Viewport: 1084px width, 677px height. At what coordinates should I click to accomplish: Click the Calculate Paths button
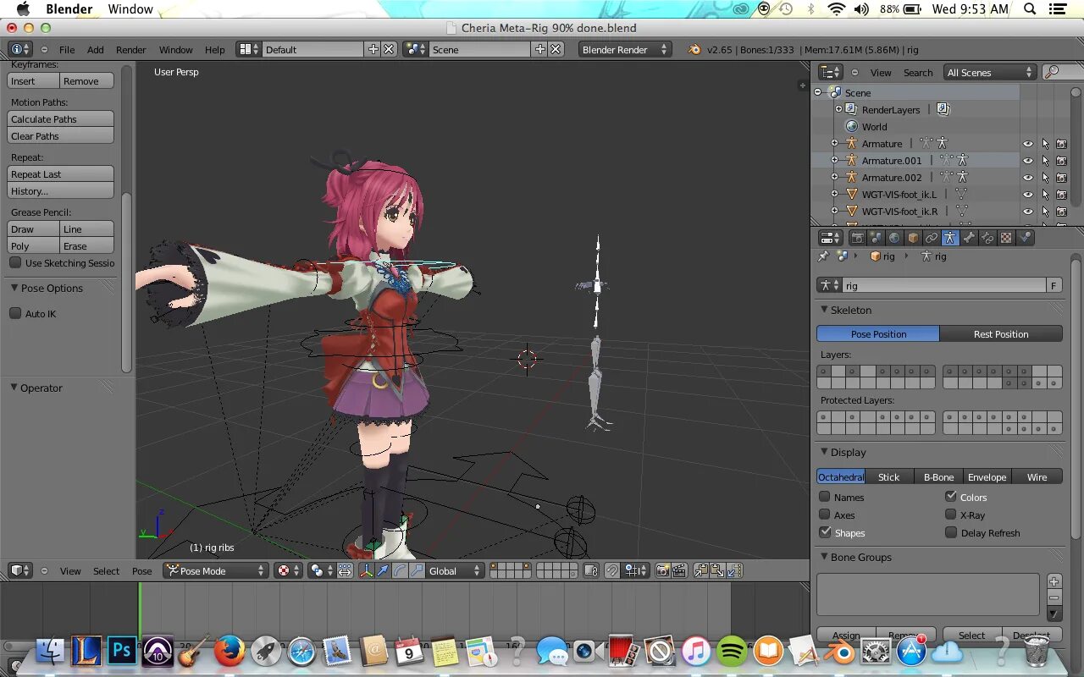pos(60,119)
